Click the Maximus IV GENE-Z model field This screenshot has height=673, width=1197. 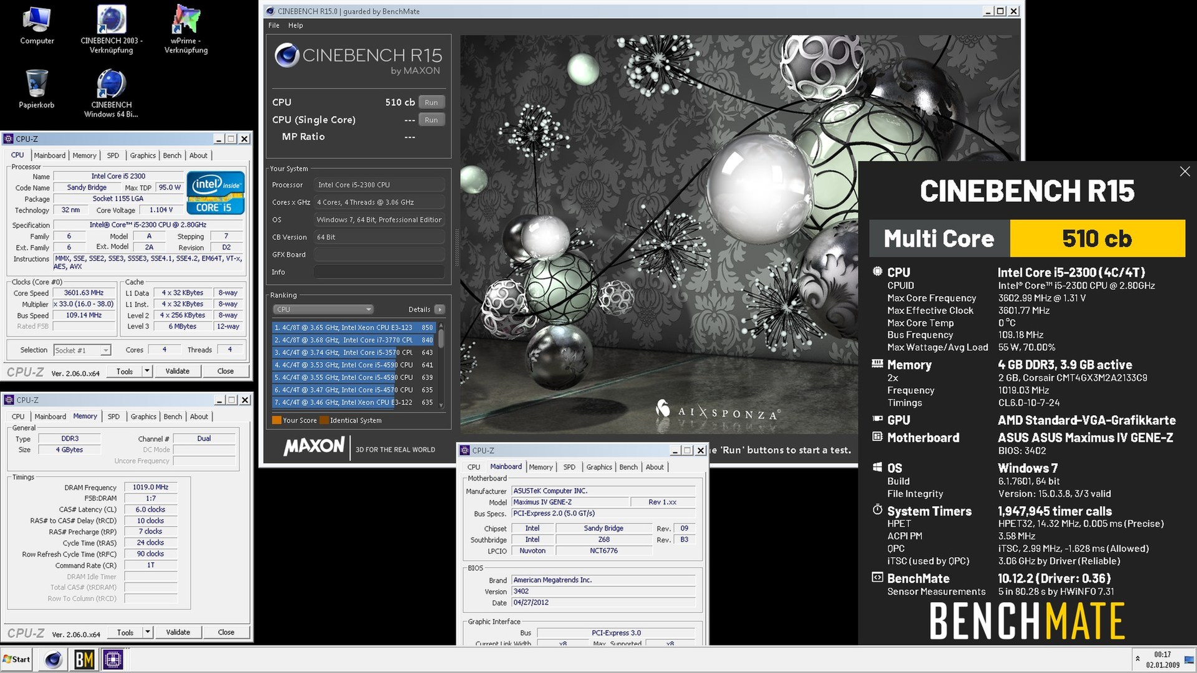pyautogui.click(x=570, y=502)
